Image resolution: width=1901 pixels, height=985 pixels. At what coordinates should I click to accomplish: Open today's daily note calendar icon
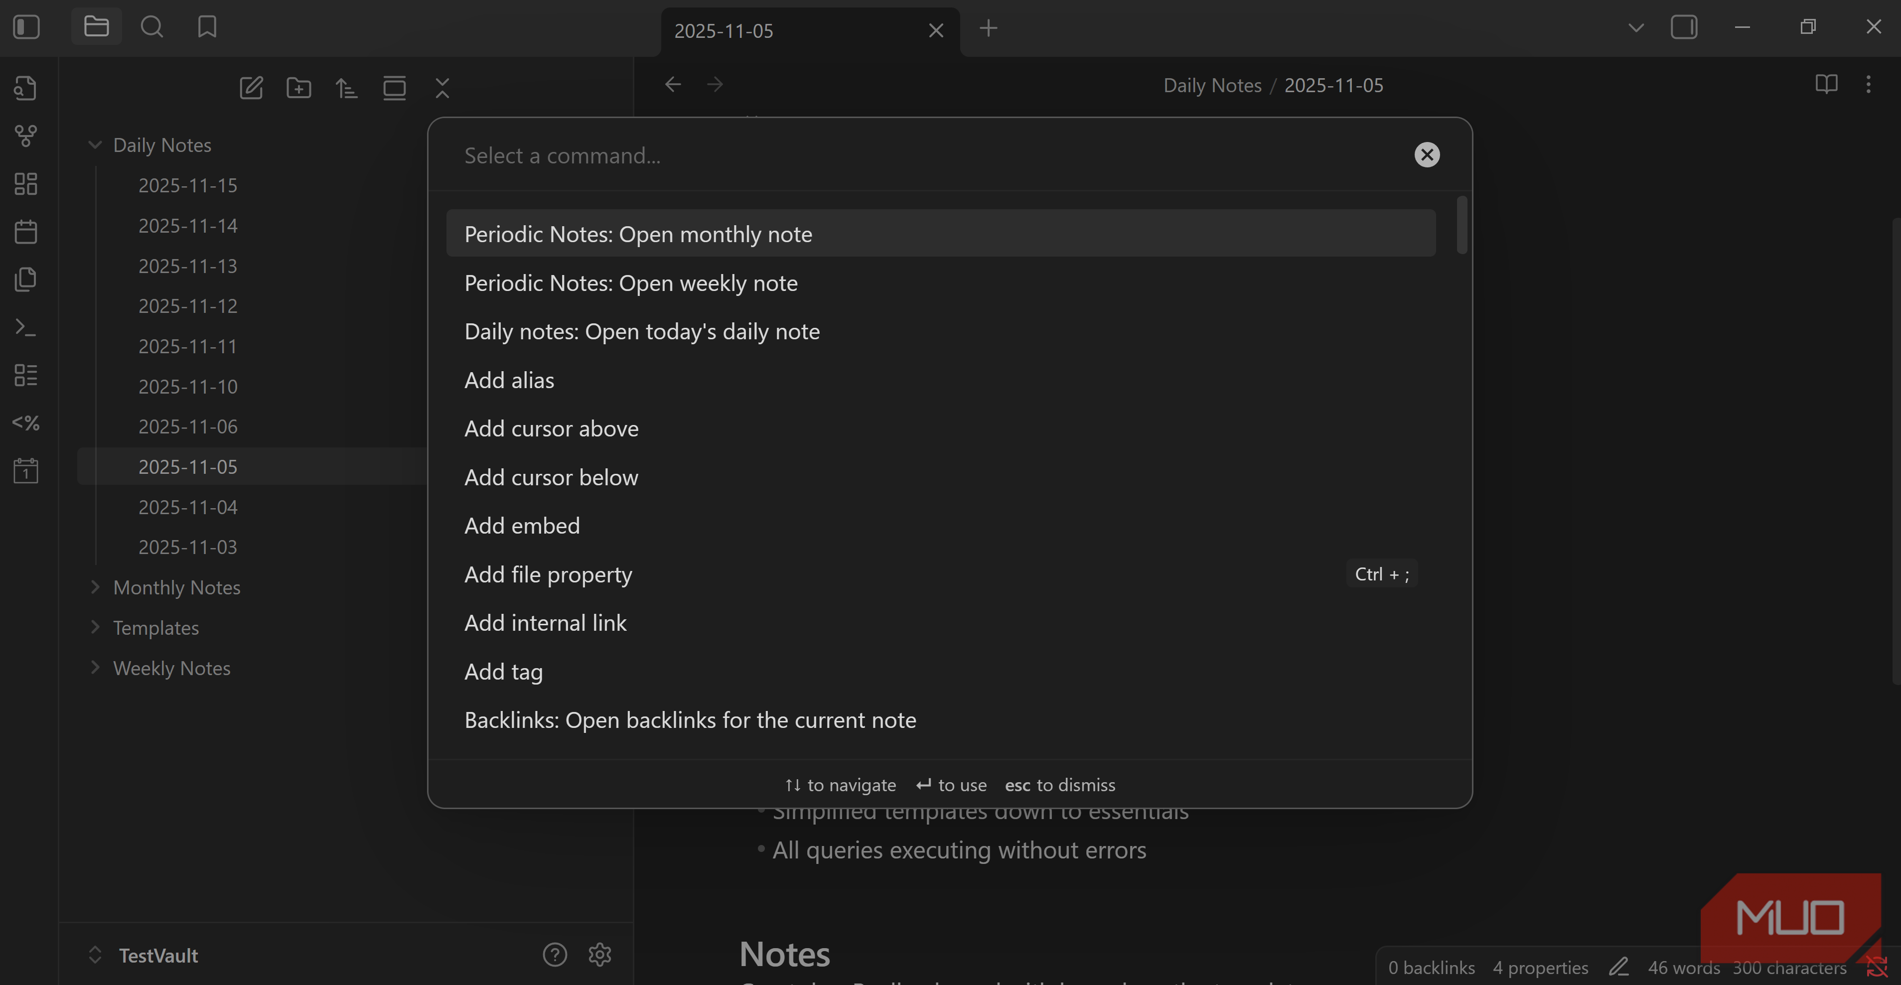point(26,232)
